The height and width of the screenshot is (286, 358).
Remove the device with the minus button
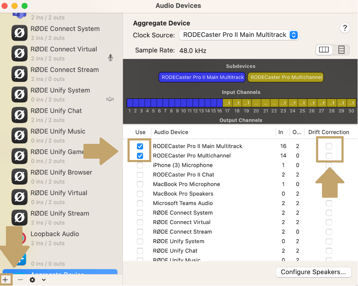pyautogui.click(x=20, y=280)
